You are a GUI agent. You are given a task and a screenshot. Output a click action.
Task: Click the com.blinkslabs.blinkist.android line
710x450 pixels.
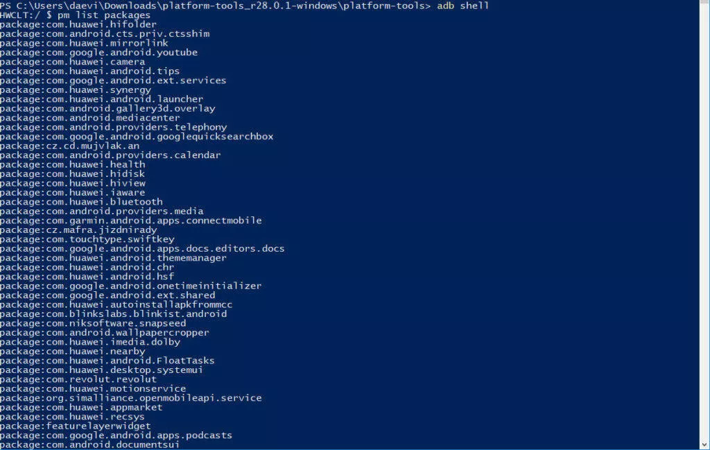point(113,313)
